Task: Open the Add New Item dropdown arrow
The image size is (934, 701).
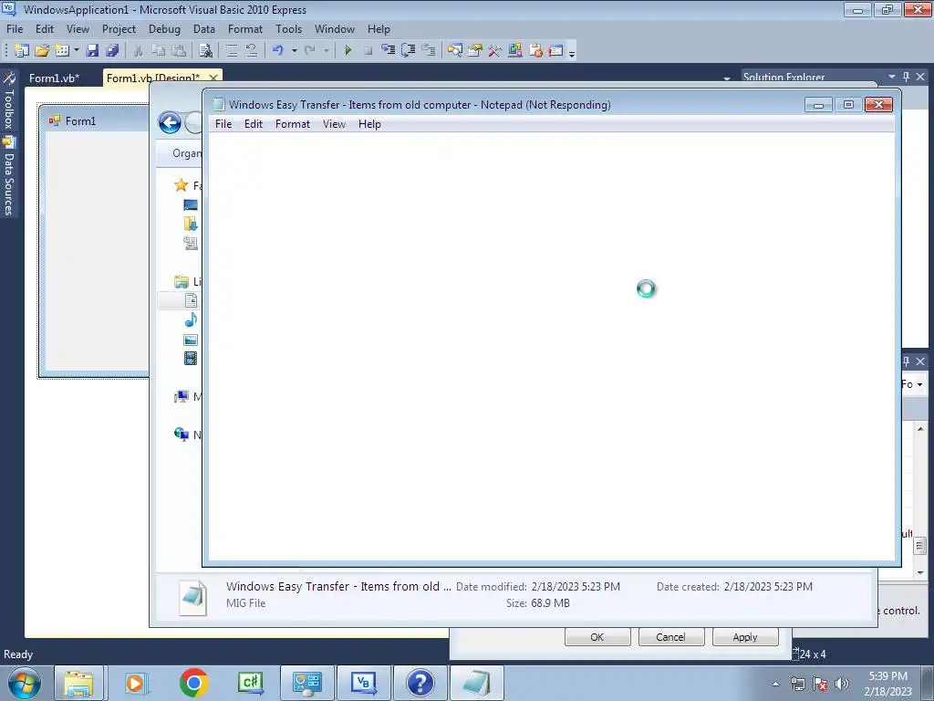Action: [77, 51]
